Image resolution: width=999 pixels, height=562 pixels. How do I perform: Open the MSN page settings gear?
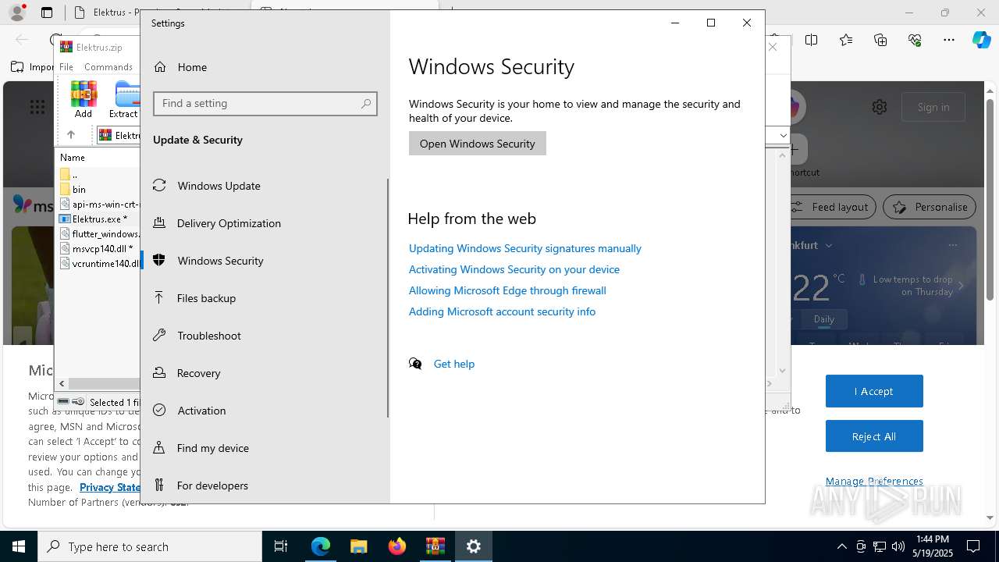click(x=880, y=107)
